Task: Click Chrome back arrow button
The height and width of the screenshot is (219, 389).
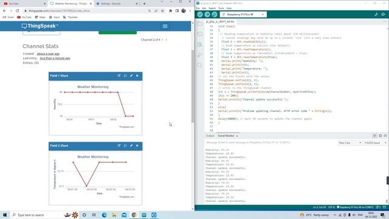Action: click(4, 11)
